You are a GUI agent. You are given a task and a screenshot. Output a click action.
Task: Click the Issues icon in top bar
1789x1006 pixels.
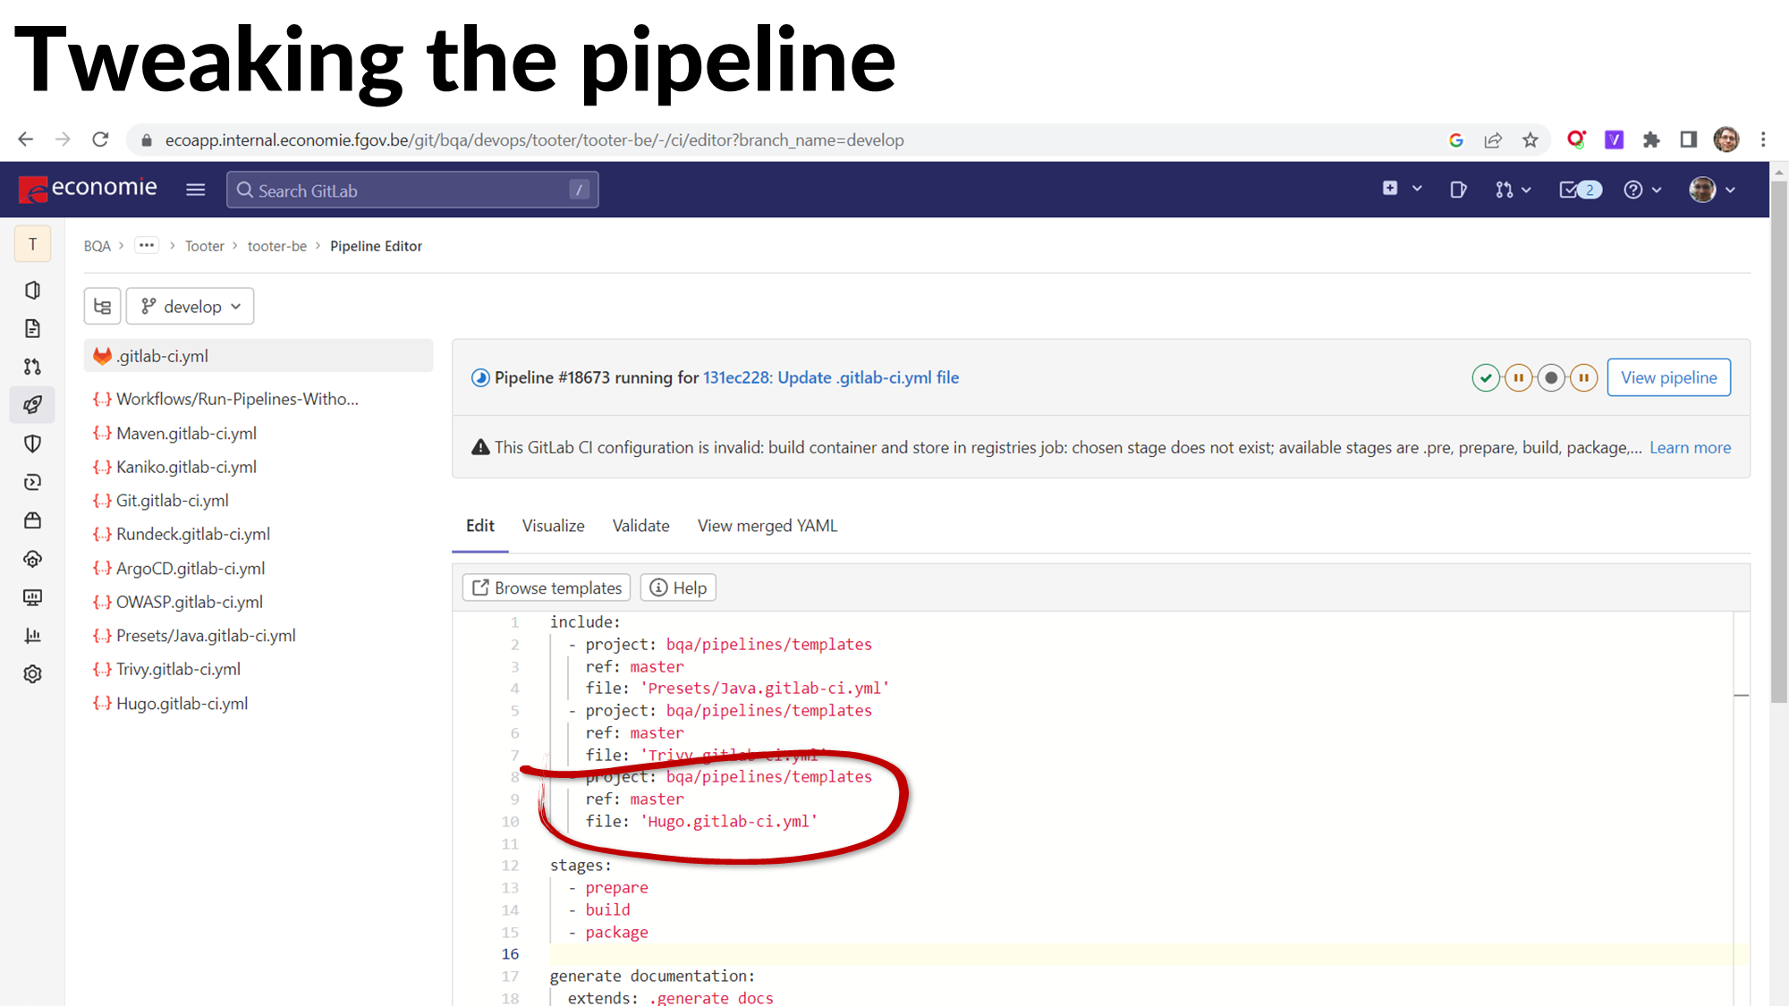pos(1458,190)
